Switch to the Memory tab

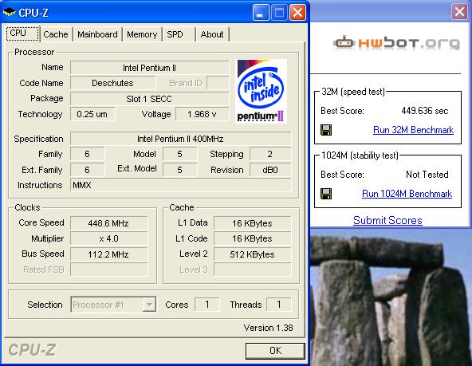coord(142,34)
